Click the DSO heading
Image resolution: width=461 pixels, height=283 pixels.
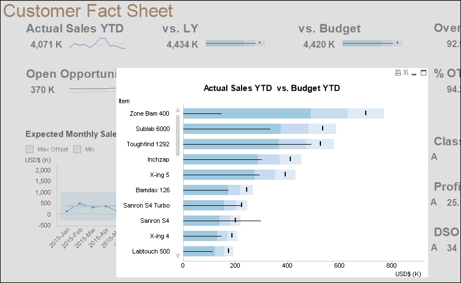[x=447, y=232]
